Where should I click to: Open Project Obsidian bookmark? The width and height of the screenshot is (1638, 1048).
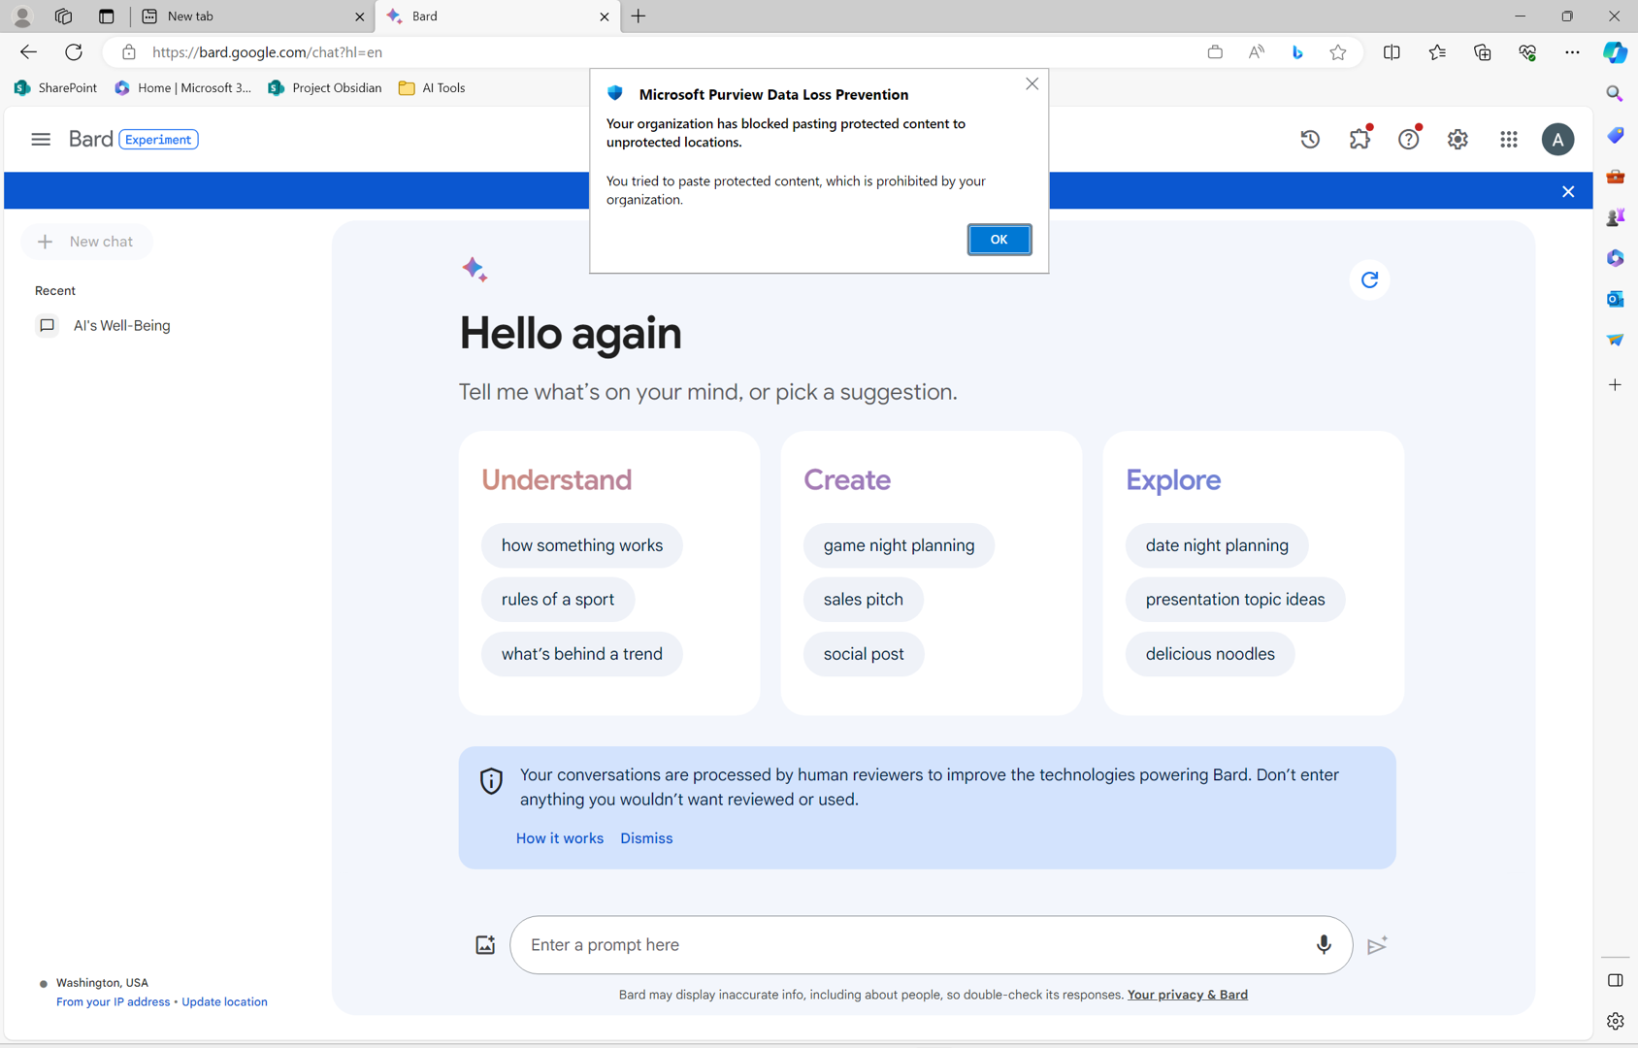325,88
